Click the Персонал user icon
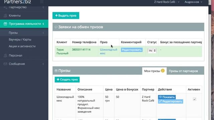This screenshot has height=120, width=214. pos(5,56)
